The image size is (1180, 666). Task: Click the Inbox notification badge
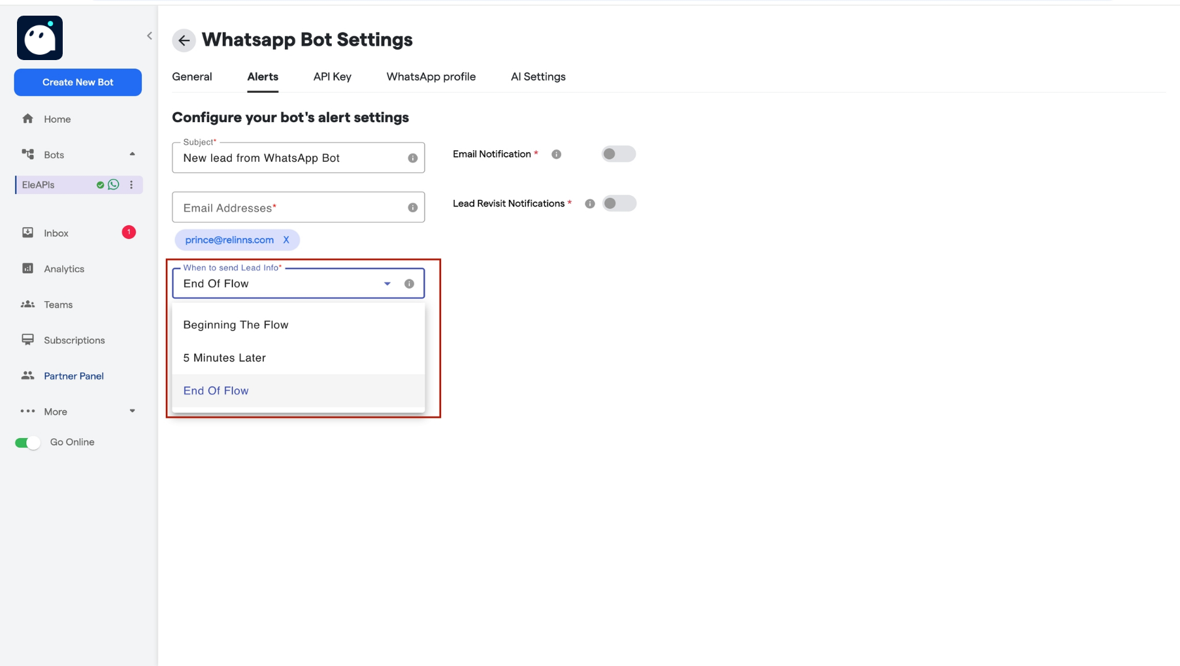click(129, 232)
